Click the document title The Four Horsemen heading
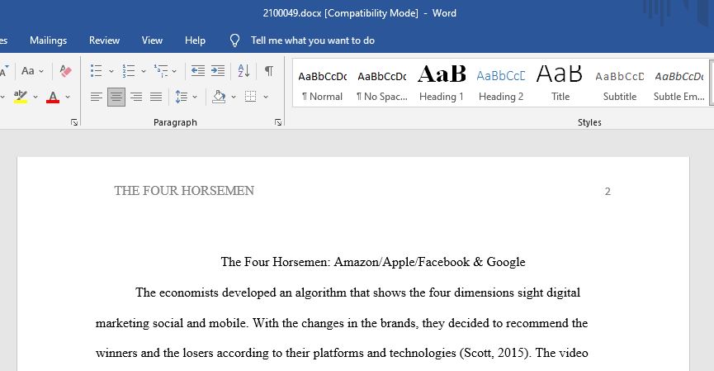The width and height of the screenshot is (714, 371). pyautogui.click(x=373, y=262)
